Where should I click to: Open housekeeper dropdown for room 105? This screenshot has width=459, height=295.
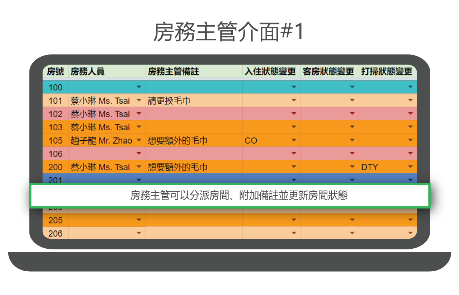[139, 140]
